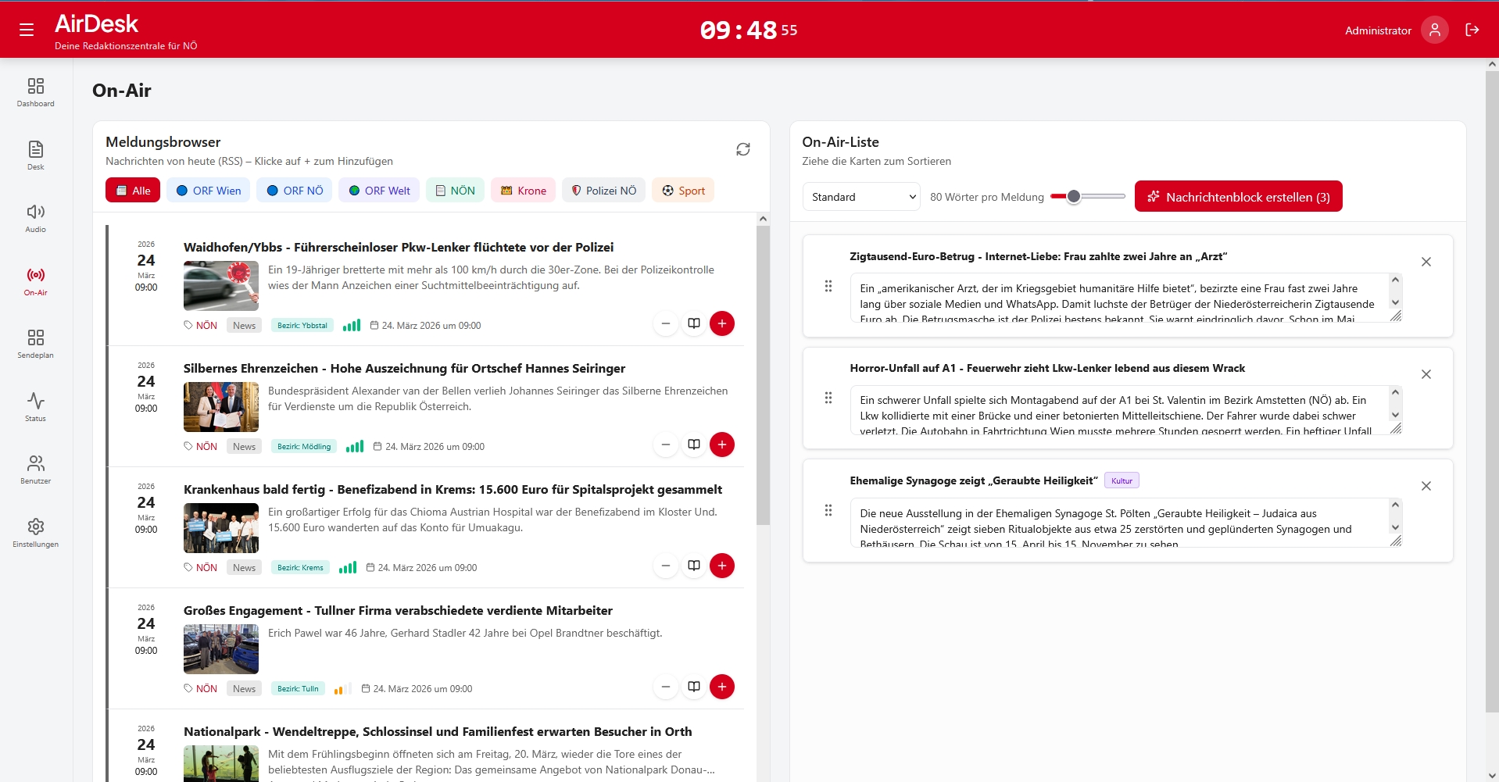Toggle the Polizei NÖ filter chip
The image size is (1499, 782).
tap(603, 191)
